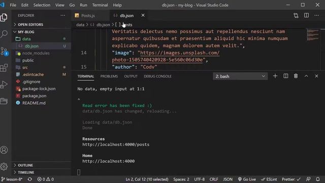Switch to the Problems panel tab
Screen dimensions: 325x183
pos(109,76)
